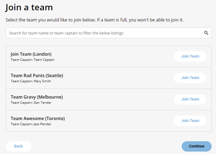Click the "Select the team you would like" sentence
216x154 pixels.
click(51, 20)
